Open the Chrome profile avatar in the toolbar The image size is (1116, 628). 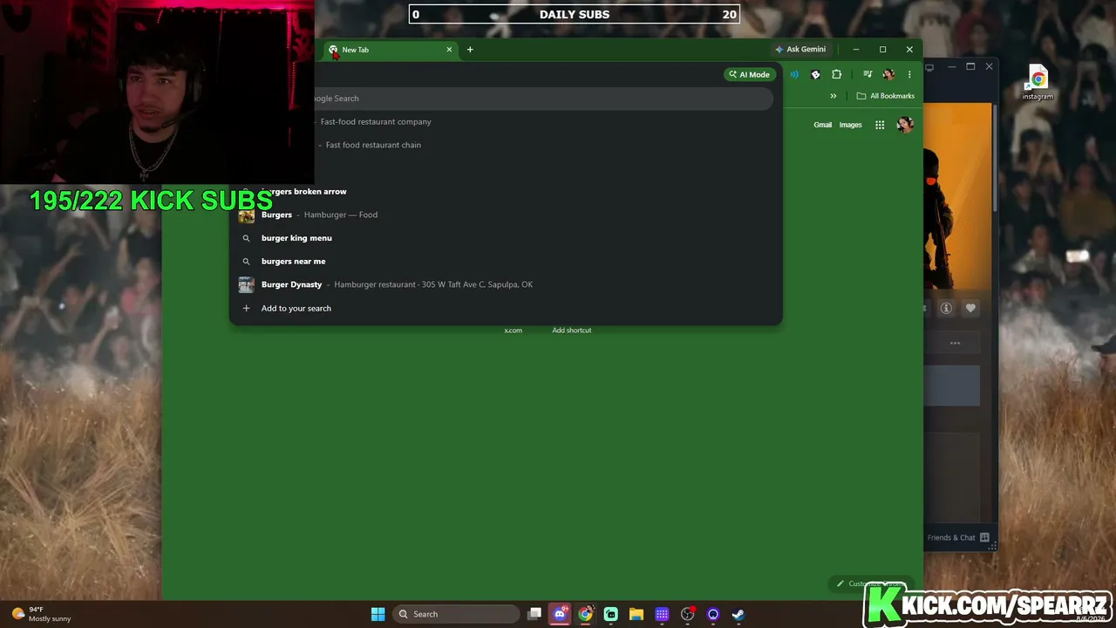[x=888, y=75]
